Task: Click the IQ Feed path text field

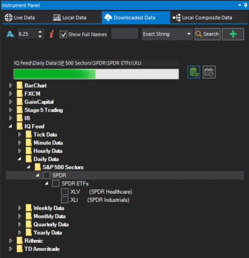Action: 96,63
